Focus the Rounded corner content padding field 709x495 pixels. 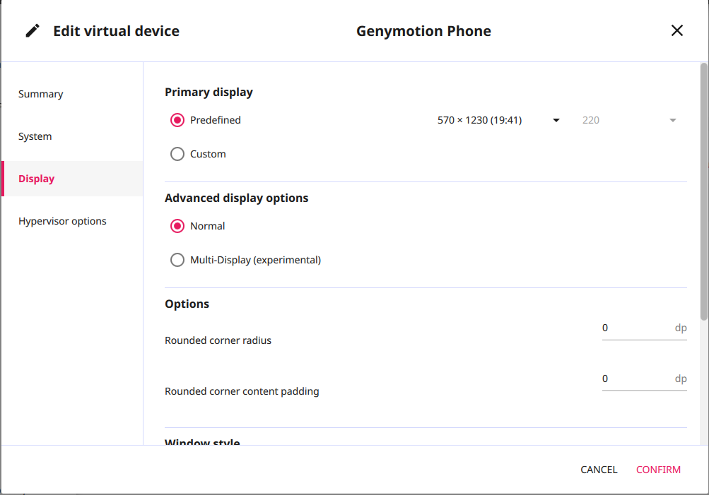tap(635, 379)
